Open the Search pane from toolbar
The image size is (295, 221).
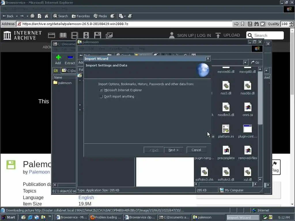(x=60, y=16)
